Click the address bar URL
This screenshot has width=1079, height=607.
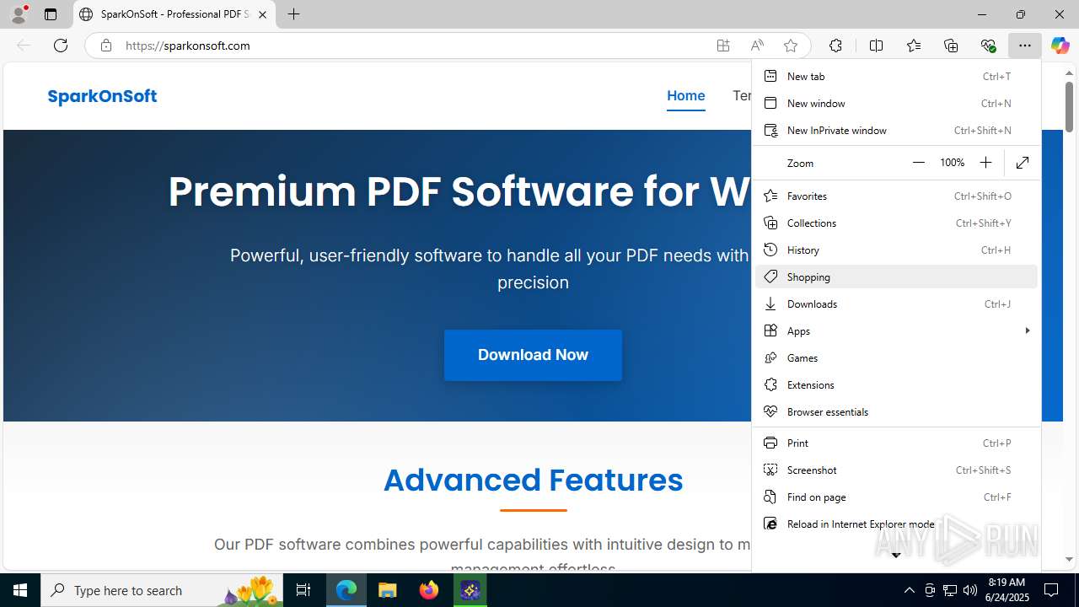188,46
